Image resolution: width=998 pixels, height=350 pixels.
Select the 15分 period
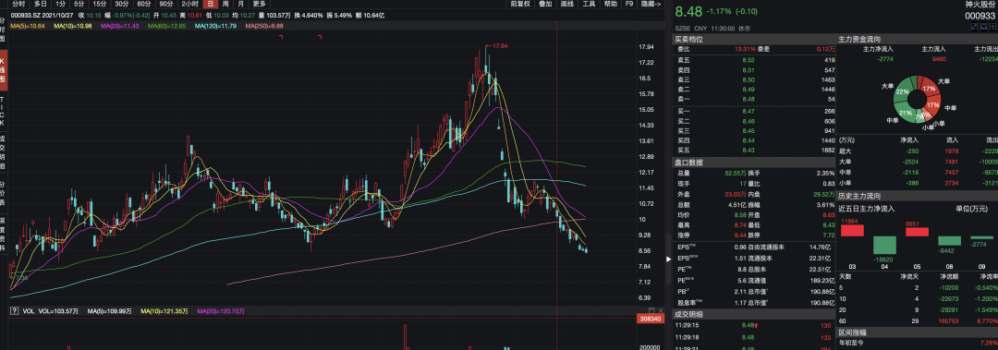[99, 4]
